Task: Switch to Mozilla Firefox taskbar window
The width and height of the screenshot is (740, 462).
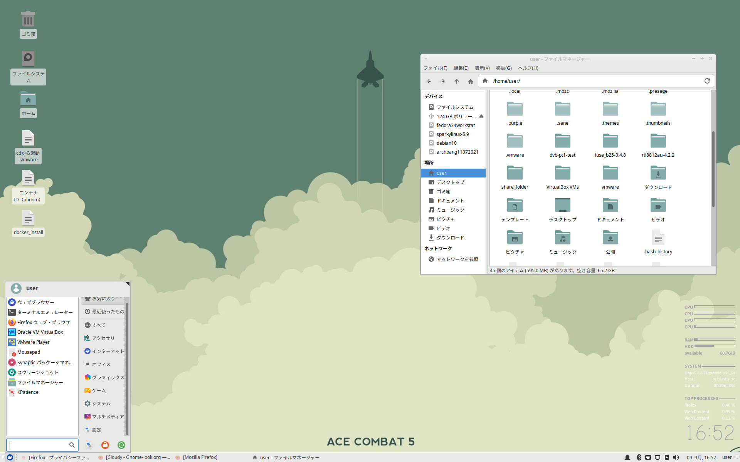Action: (x=197, y=457)
